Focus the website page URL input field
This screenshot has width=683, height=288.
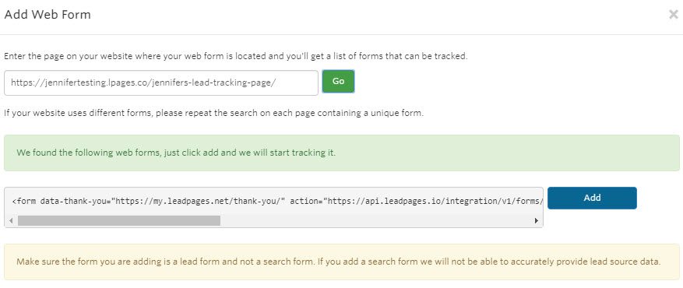pos(161,83)
